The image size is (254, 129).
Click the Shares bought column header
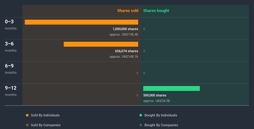[x=156, y=11]
